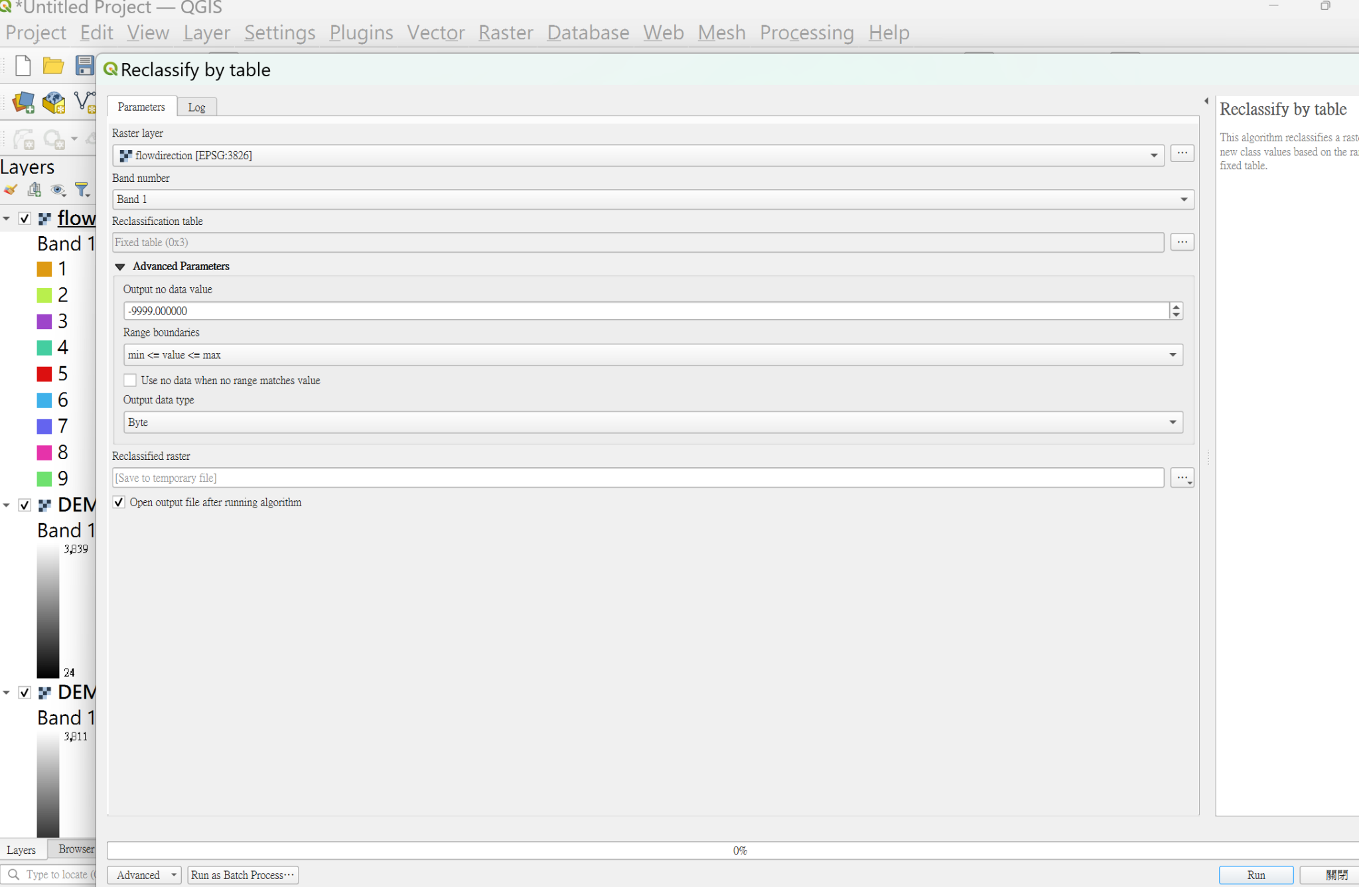
Task: Switch to the Log tab
Action: (x=196, y=107)
